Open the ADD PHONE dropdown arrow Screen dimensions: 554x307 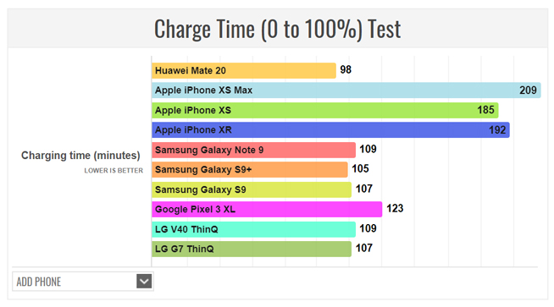tap(144, 282)
